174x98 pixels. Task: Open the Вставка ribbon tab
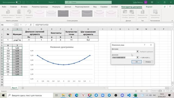[x=24, y=7]
